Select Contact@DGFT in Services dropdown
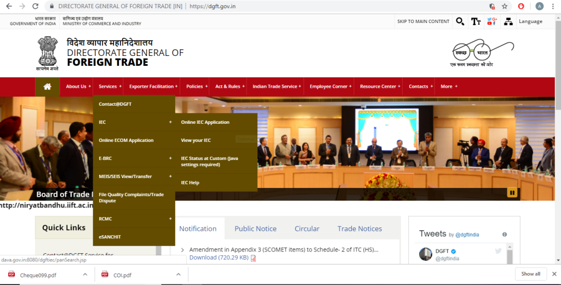561x285 pixels. tap(134, 104)
